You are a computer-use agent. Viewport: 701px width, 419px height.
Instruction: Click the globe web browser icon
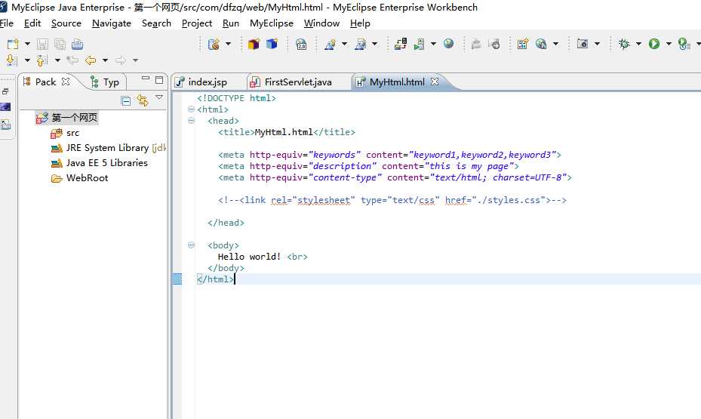448,43
